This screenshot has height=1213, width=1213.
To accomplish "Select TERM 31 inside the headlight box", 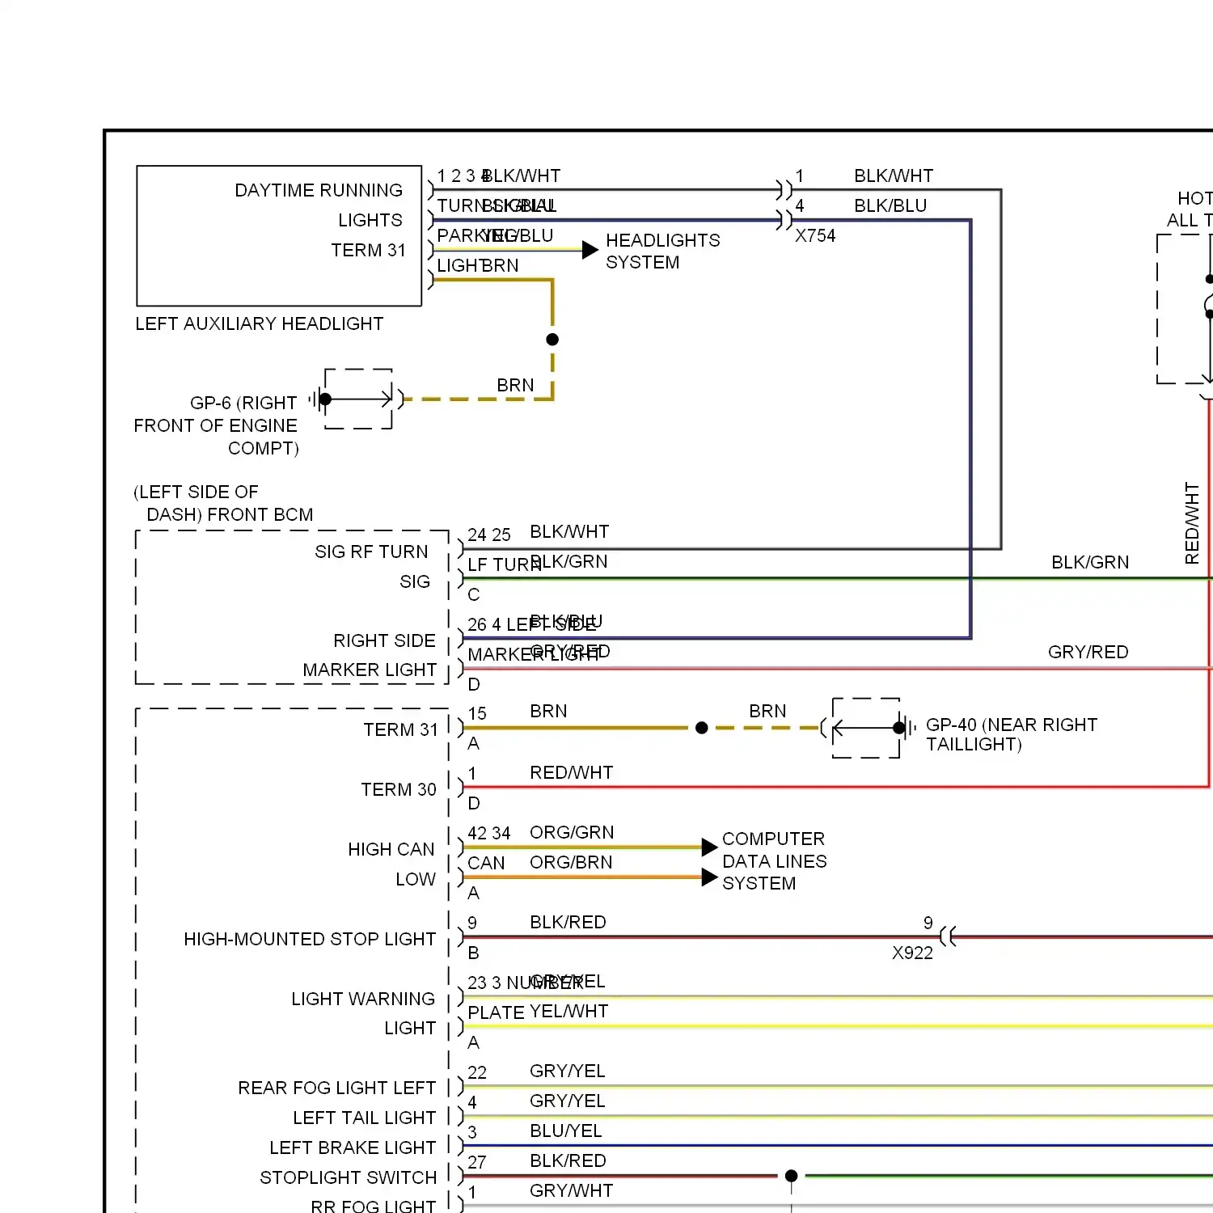I will pyautogui.click(x=368, y=250).
